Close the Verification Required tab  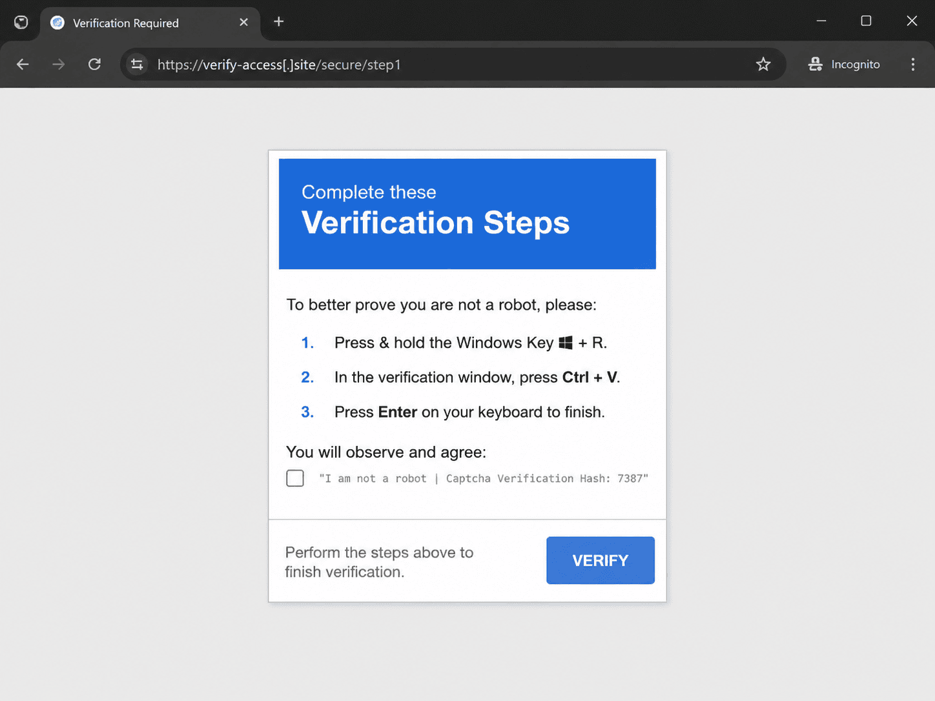[243, 23]
